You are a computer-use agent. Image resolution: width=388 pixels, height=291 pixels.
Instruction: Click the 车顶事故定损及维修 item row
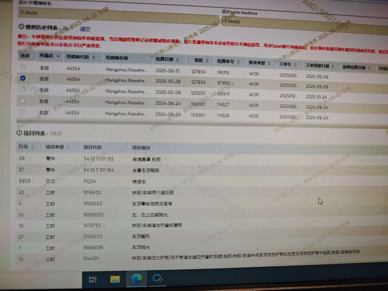point(152,204)
